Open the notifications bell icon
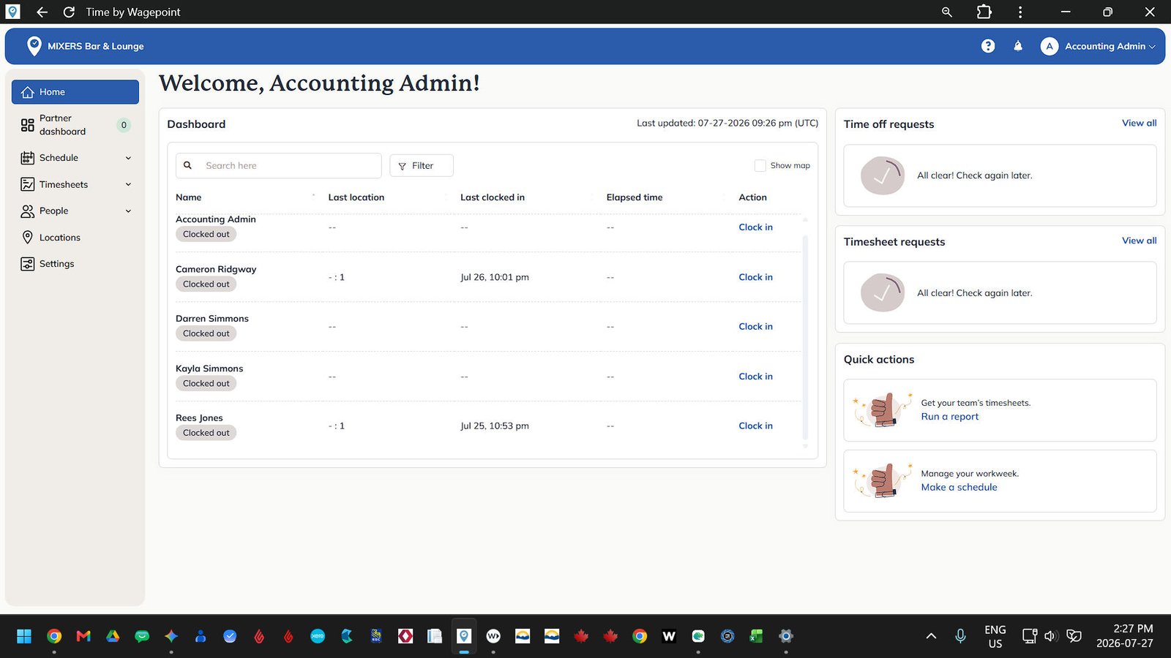This screenshot has height=658, width=1171. pos(1018,46)
